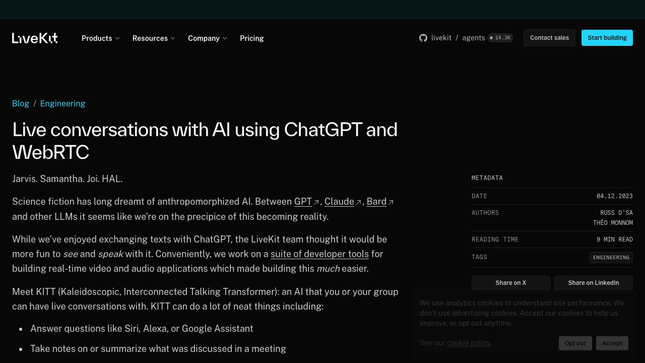
Task: Click the bullet about taking meeting notes
Action: point(158,349)
